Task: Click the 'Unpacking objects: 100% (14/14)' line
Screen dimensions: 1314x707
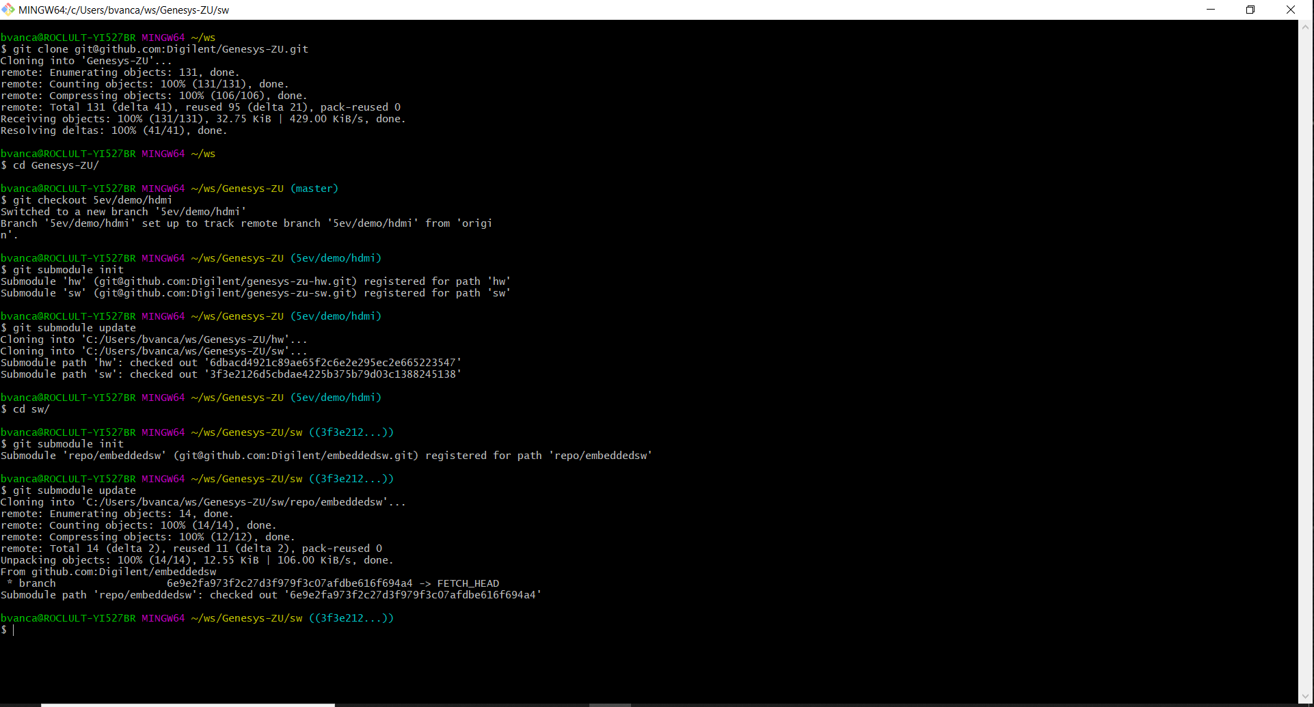Action: pyautogui.click(x=197, y=560)
